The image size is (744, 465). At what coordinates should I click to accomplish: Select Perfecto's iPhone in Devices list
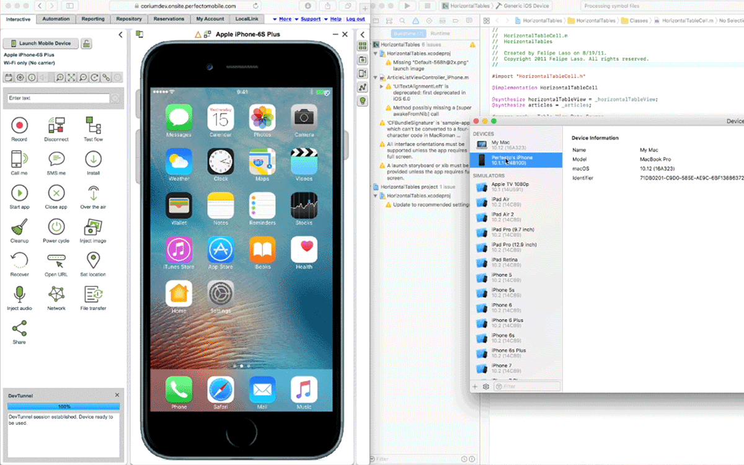[516, 160]
